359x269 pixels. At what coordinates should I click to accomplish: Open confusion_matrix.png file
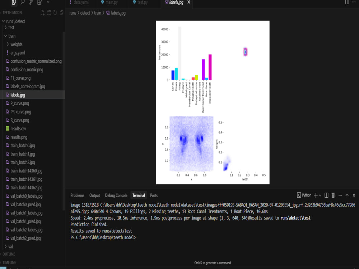click(x=27, y=70)
